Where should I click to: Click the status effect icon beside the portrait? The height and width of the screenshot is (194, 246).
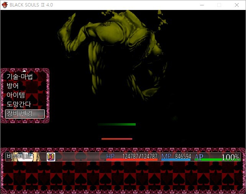(51, 157)
